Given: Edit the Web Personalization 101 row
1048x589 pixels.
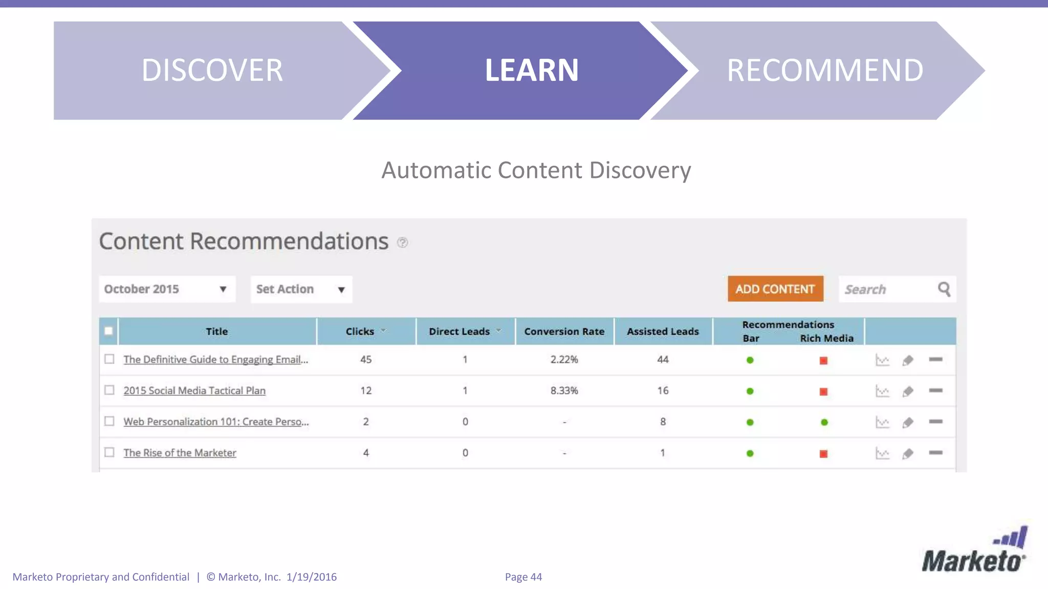Looking at the screenshot, I should tap(908, 422).
